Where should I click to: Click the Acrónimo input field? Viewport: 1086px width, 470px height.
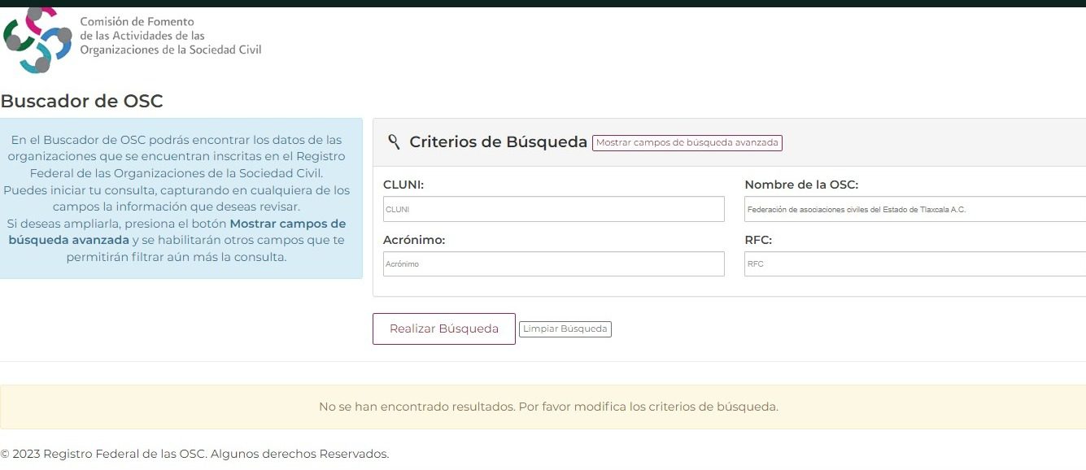click(x=553, y=263)
